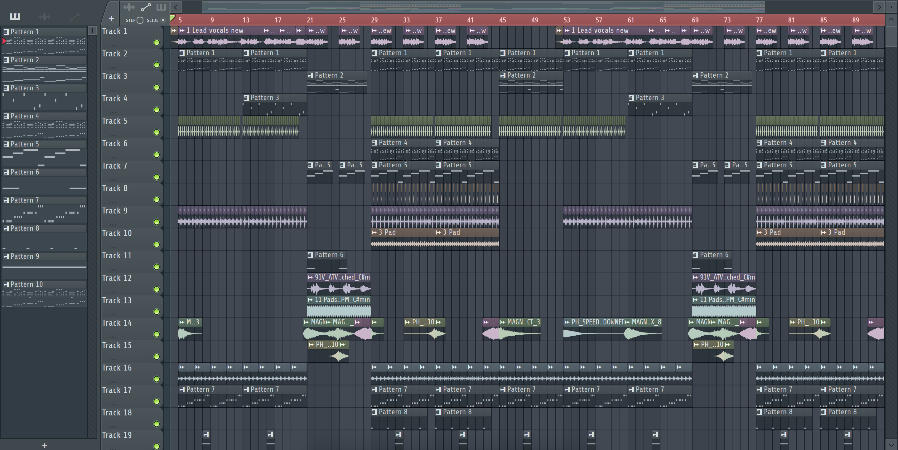Switch to audio waveform view in playlist header
The width and height of the screenshot is (898, 450).
pyautogui.click(x=129, y=7)
